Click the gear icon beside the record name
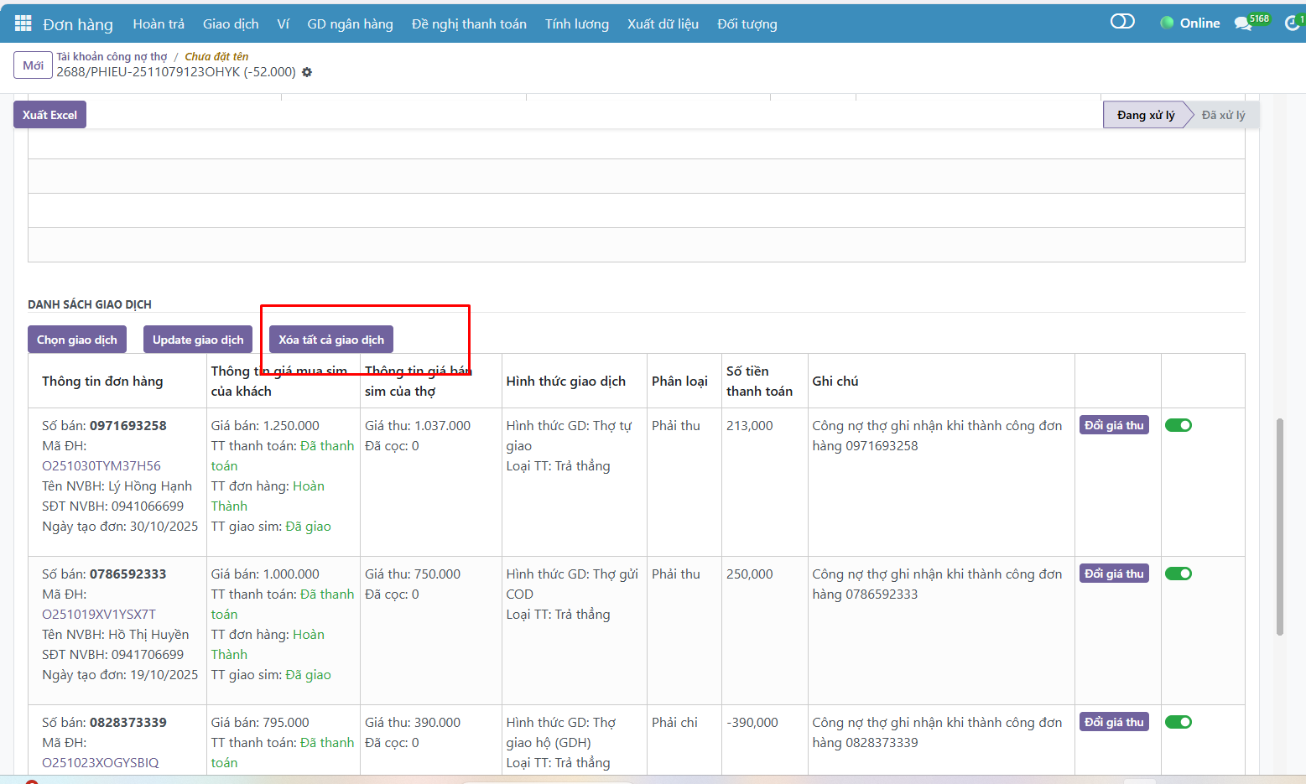 [307, 72]
